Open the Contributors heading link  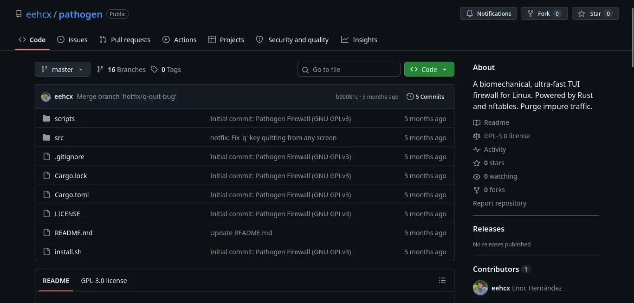[x=502, y=269]
